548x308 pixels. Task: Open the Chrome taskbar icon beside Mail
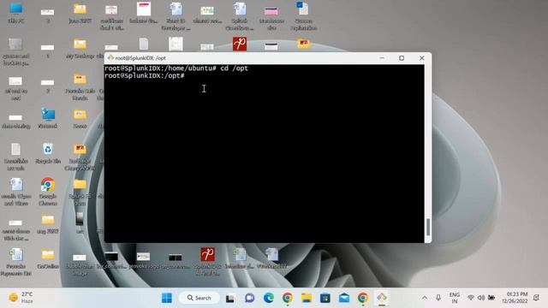pyautogui.click(x=363, y=298)
